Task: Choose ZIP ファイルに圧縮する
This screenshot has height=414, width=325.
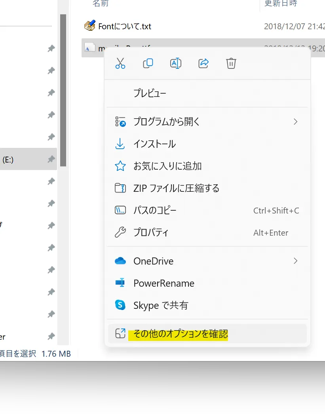Action: click(x=207, y=188)
